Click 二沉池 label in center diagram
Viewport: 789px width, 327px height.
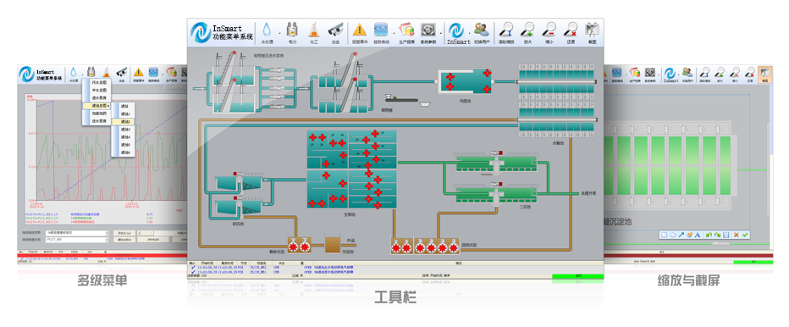click(526, 206)
